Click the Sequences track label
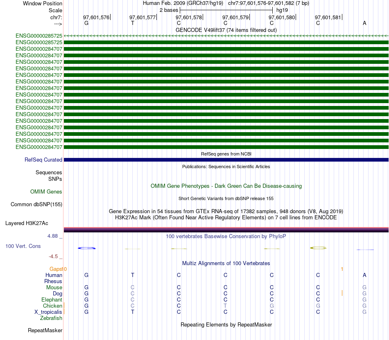Screen dimensions: 389x340 click(49, 173)
